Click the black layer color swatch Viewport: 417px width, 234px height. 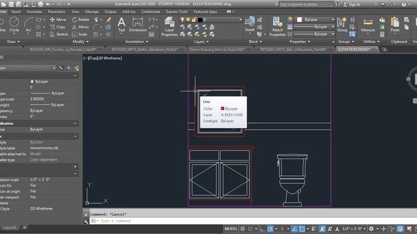[x=200, y=19]
